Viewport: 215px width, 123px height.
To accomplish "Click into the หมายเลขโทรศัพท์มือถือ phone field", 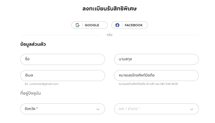I will [156, 76].
